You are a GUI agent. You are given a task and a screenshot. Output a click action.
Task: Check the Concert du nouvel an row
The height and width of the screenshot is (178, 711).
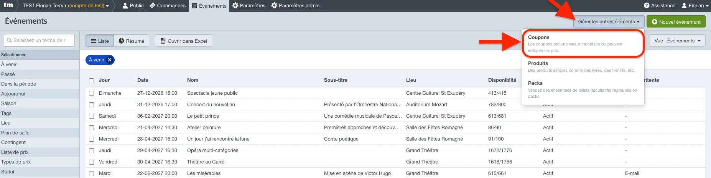coord(91,105)
